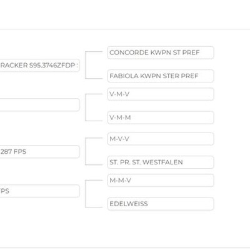This screenshot has width=250, height=250.
Task: Select the bottom parent box ending in PS
Action: (39, 191)
